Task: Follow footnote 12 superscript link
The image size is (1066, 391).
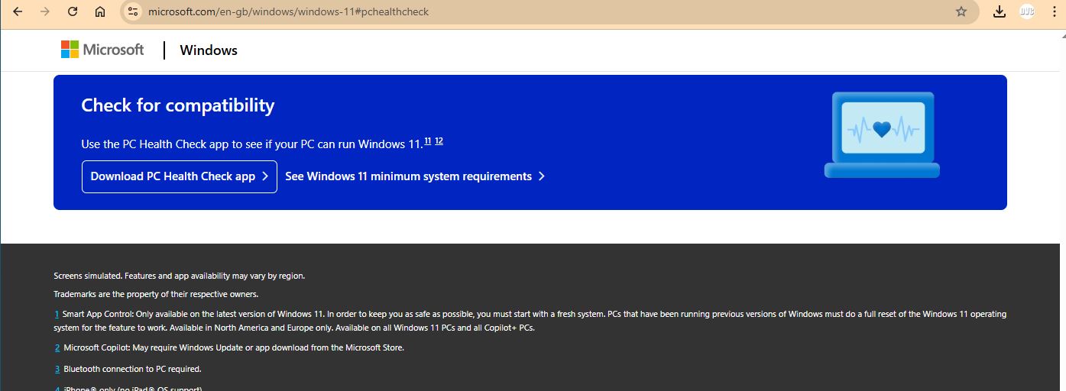Action: click(439, 141)
